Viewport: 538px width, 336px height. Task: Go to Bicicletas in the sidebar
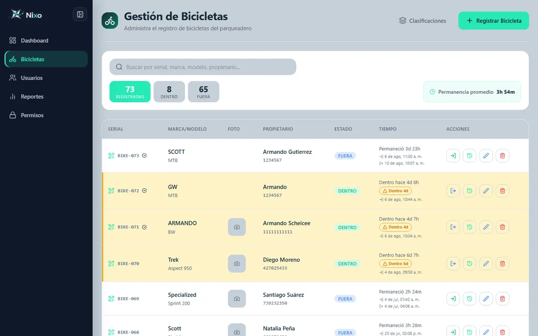coord(46,59)
